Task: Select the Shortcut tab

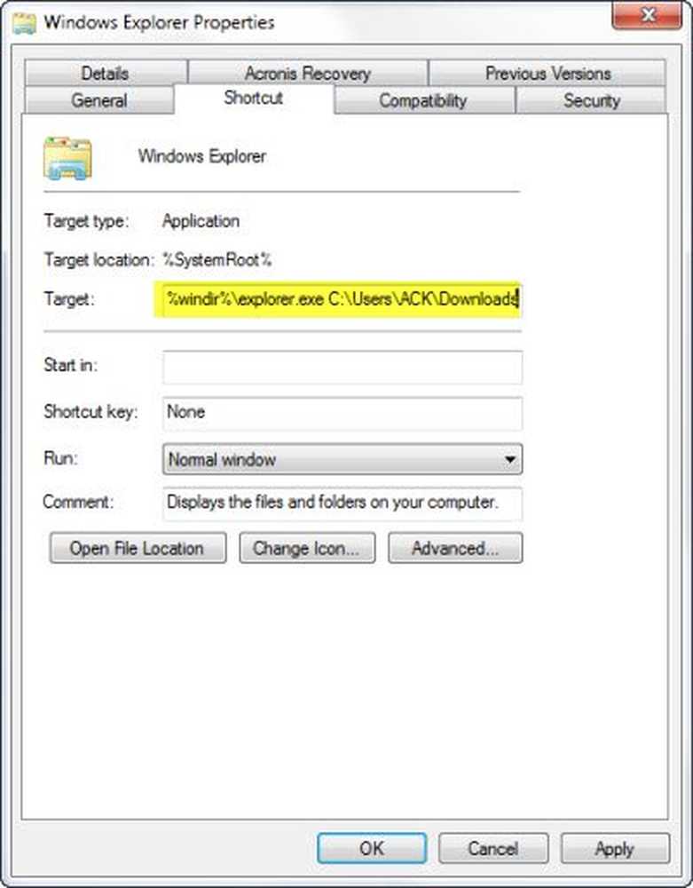Action: [x=254, y=98]
